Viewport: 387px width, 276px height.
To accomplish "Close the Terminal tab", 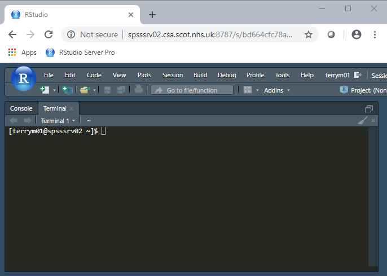I will pyautogui.click(x=72, y=108).
